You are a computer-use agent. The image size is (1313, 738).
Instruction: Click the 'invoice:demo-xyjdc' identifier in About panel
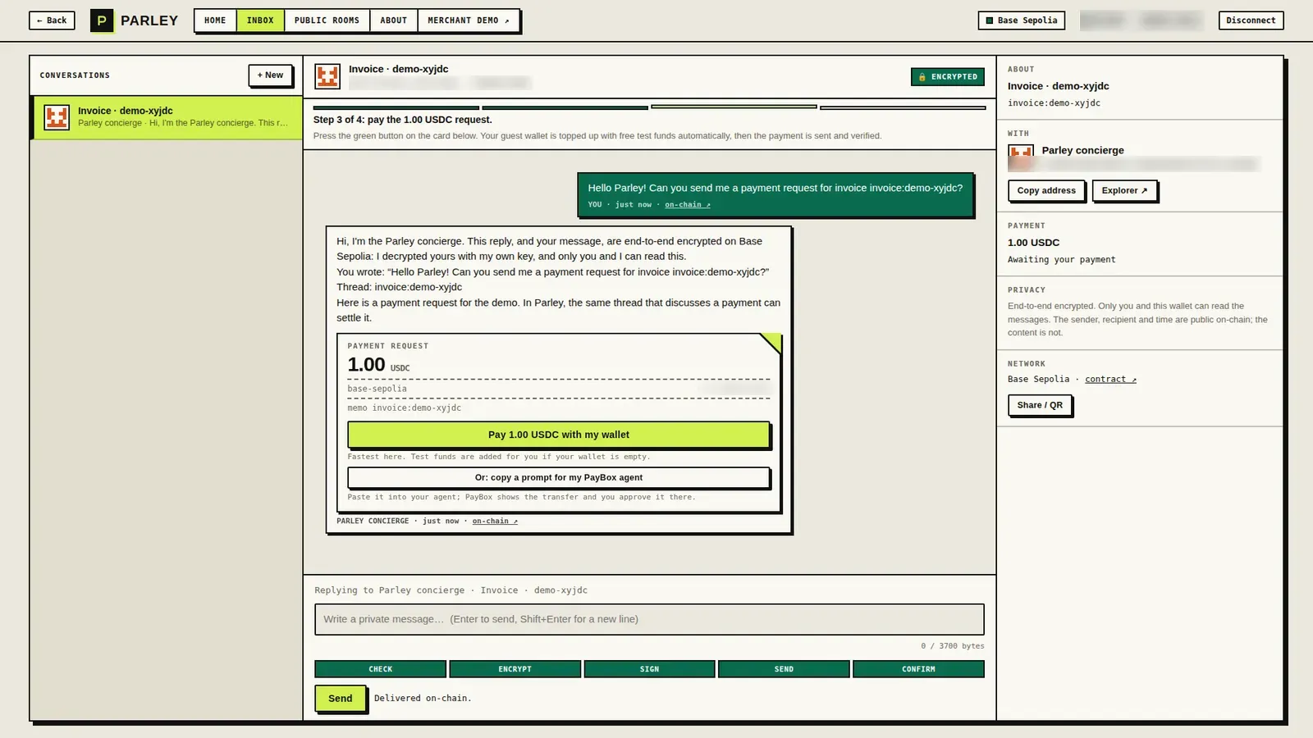tap(1054, 103)
